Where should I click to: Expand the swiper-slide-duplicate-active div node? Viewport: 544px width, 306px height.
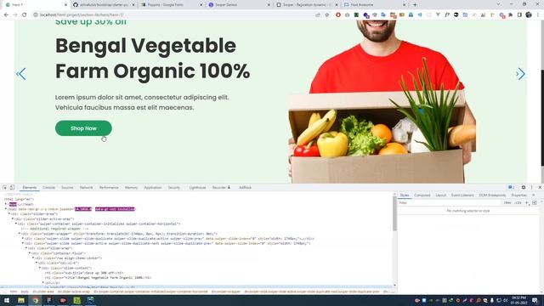click(23, 239)
